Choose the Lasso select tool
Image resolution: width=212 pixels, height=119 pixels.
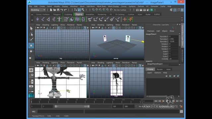click(x=31, y=34)
